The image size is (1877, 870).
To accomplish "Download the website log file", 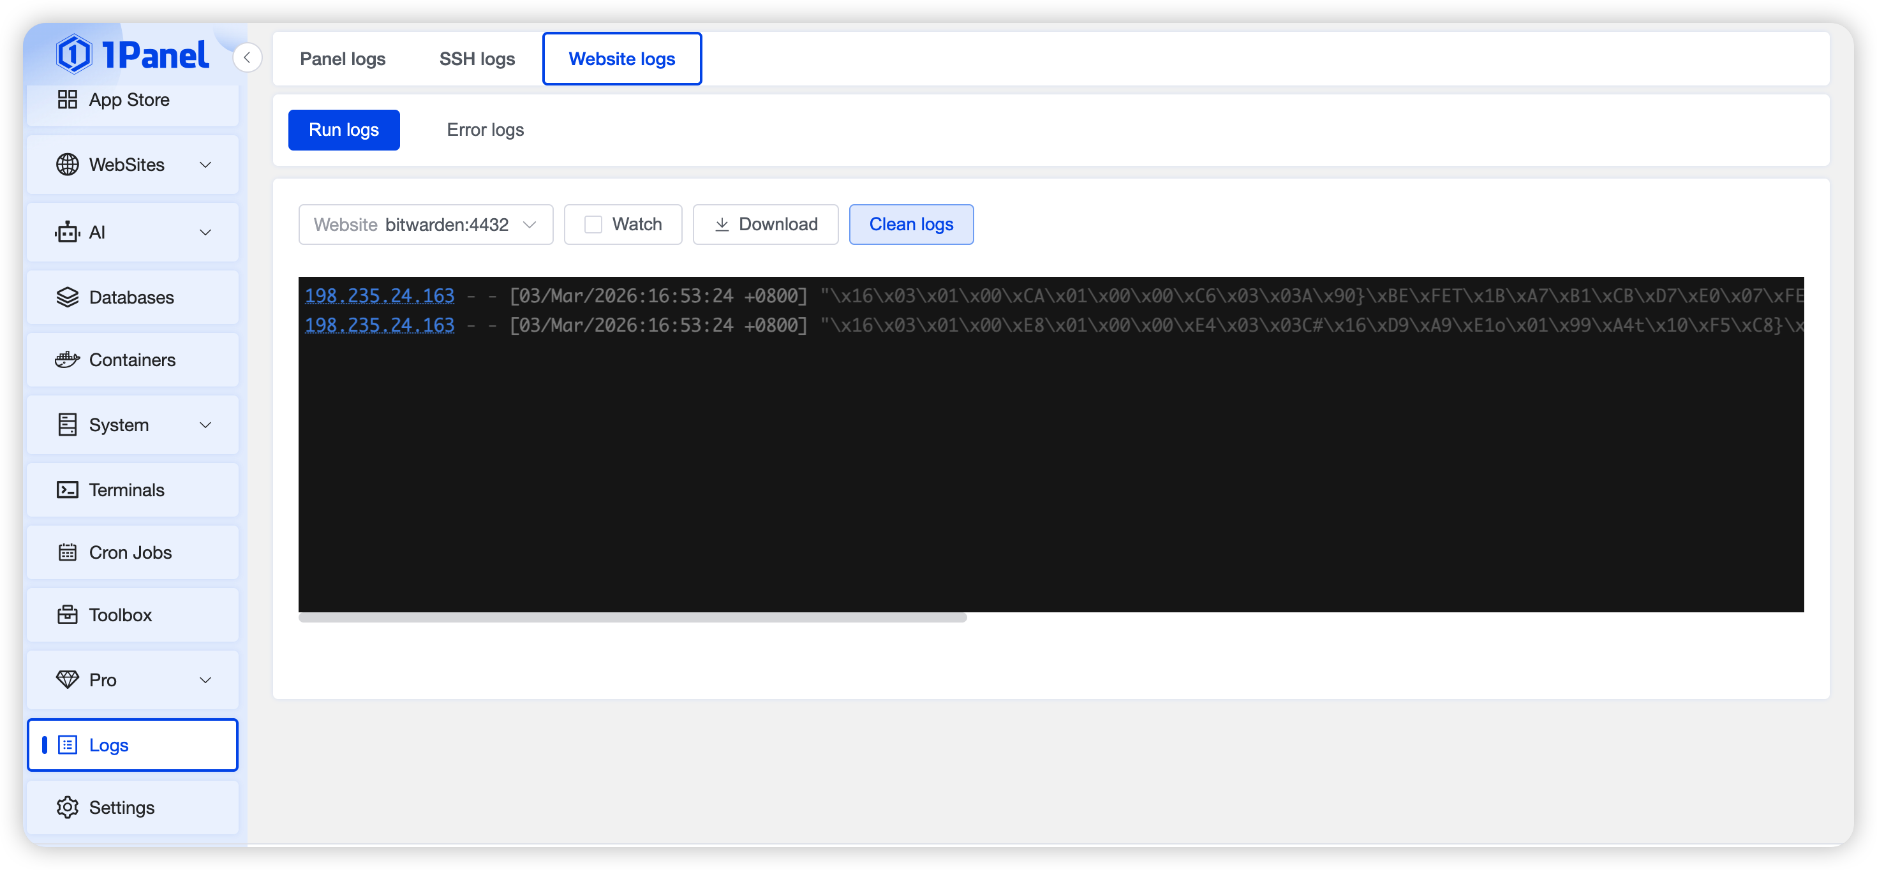I will click(x=765, y=225).
